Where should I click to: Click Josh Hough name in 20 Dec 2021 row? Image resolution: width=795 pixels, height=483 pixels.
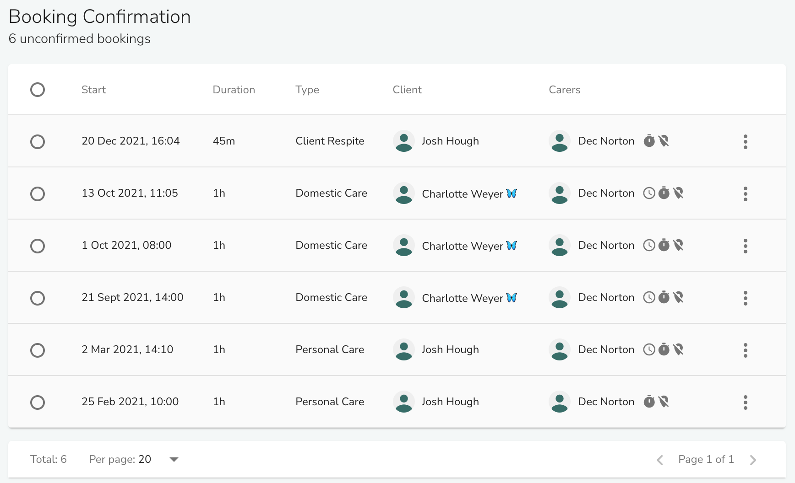450,141
